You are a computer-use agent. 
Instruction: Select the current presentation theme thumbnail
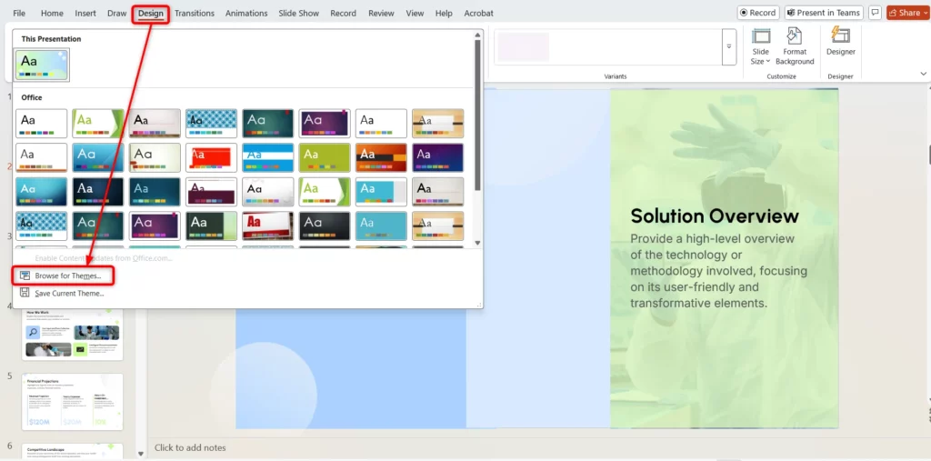[x=42, y=65]
